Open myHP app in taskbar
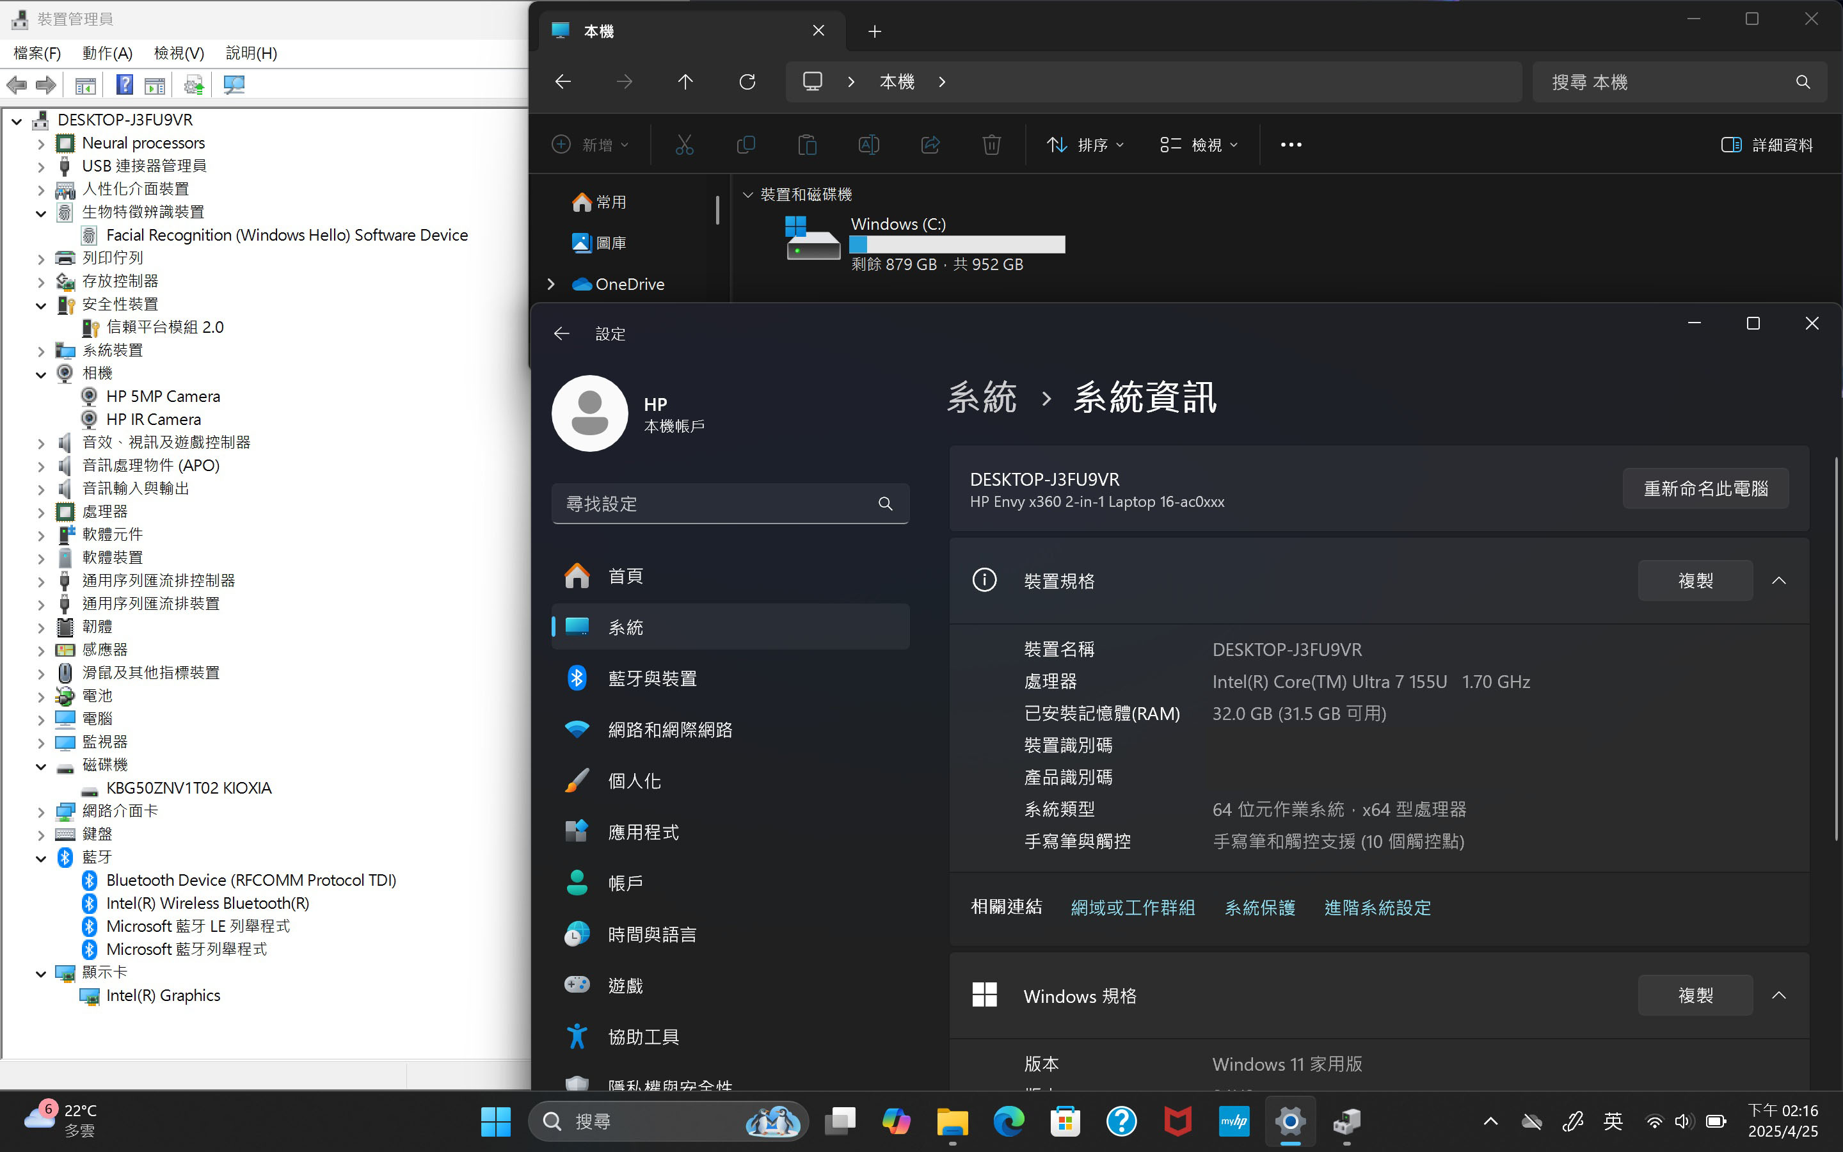Viewport: 1843px width, 1152px height. pos(1234,1121)
